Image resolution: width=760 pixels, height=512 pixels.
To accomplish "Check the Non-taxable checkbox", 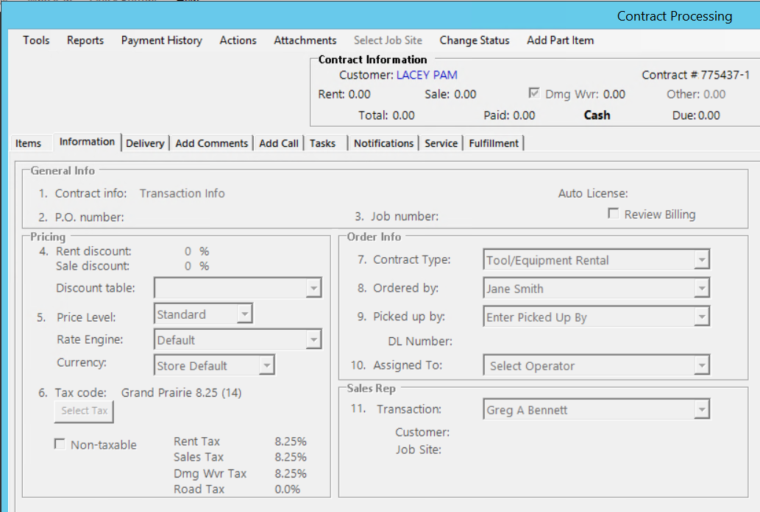I will click(x=60, y=444).
